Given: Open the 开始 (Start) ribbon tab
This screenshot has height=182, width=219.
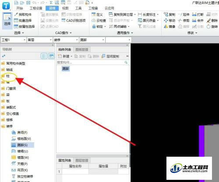Looking at the screenshot, I should tap(20, 8).
